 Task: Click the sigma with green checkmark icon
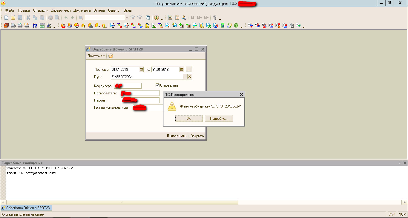[298, 25]
